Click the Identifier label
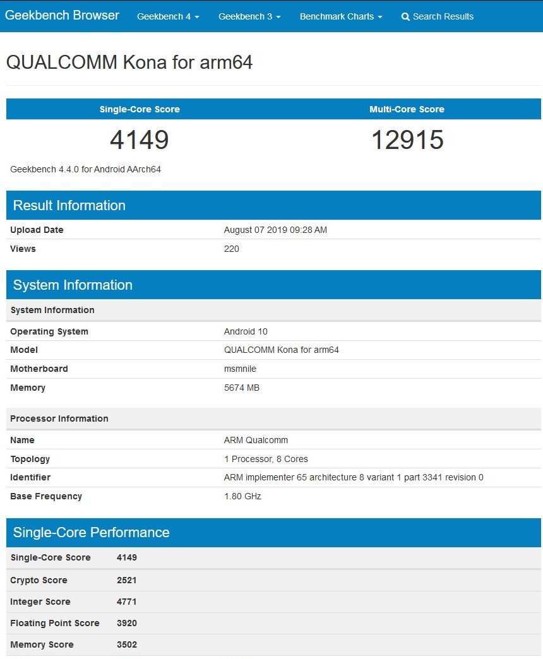The width and height of the screenshot is (543, 659). click(30, 477)
